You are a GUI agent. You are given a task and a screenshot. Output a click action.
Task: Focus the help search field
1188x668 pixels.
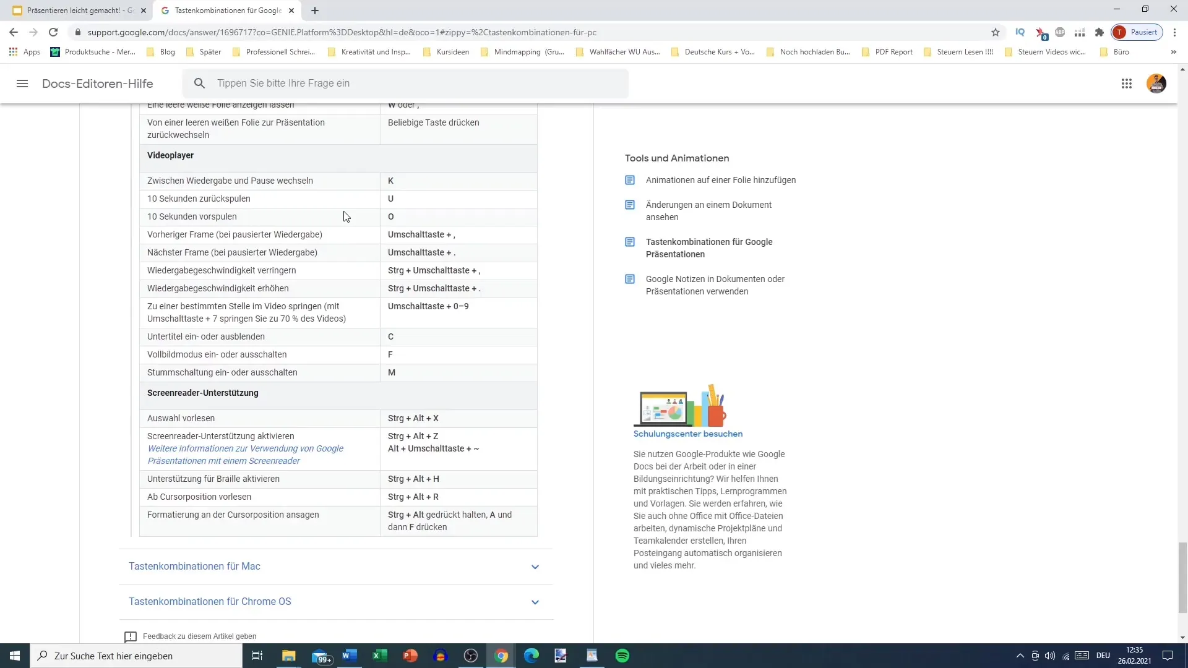coord(405,83)
